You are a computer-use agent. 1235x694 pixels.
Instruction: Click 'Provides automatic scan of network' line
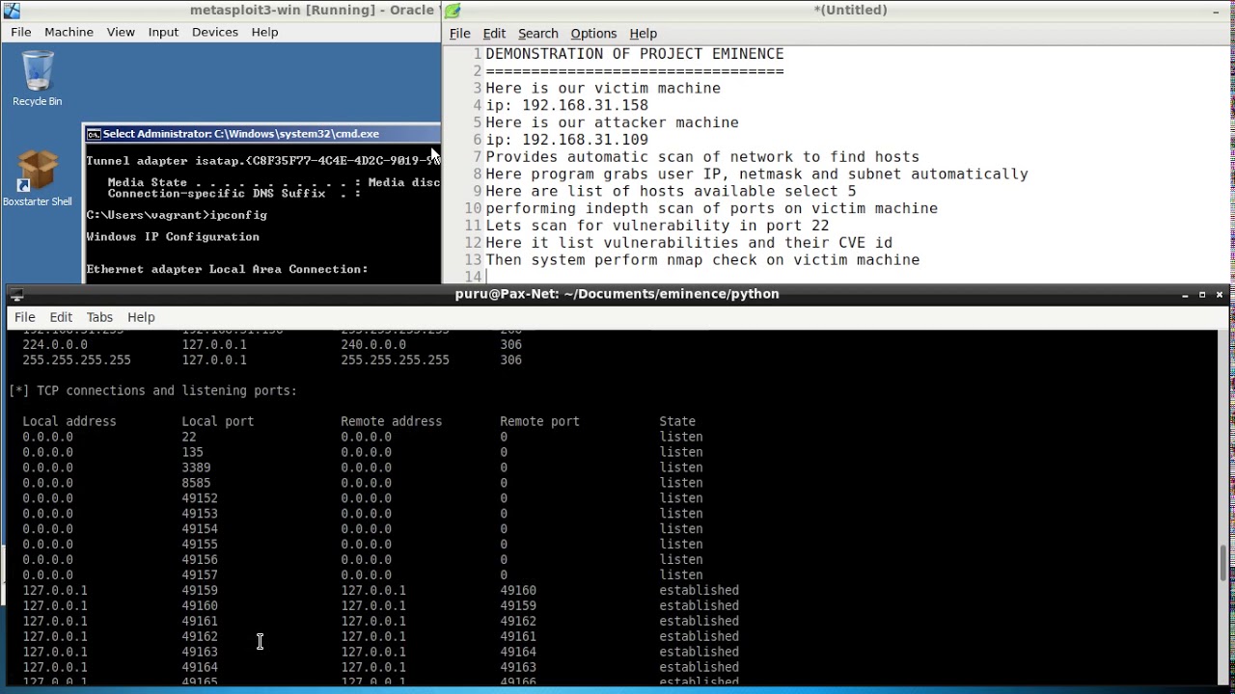[x=702, y=157]
